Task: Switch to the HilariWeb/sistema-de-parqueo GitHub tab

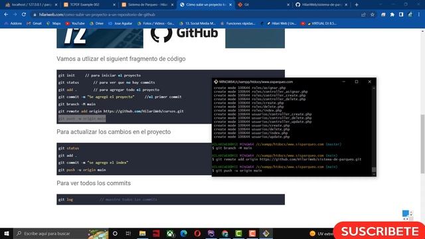Action: (x=321, y=5)
